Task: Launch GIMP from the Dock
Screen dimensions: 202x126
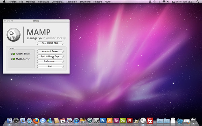Action: (x=136, y=121)
